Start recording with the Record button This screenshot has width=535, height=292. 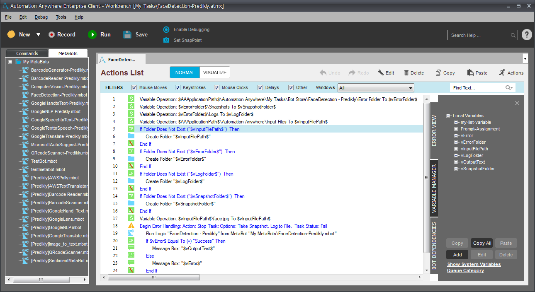click(62, 35)
